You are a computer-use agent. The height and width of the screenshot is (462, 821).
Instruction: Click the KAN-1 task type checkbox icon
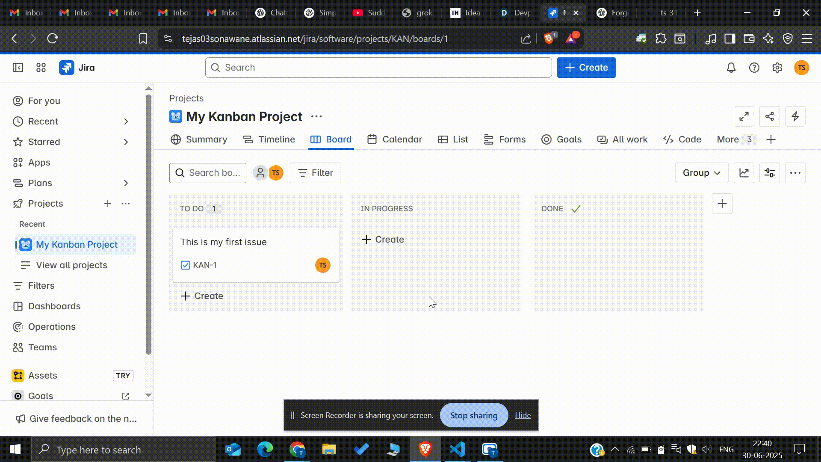click(186, 265)
